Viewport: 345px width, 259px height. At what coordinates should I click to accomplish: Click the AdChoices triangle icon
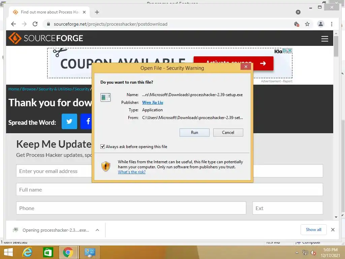pyautogui.click(x=285, y=51)
